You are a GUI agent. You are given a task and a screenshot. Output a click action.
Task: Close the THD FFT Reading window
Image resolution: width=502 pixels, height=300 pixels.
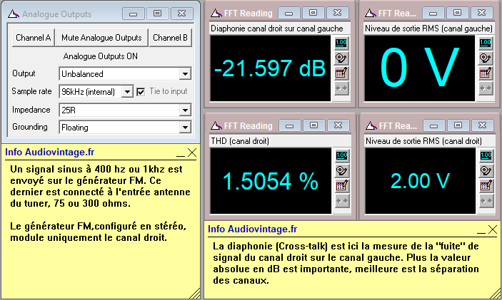[x=338, y=125]
